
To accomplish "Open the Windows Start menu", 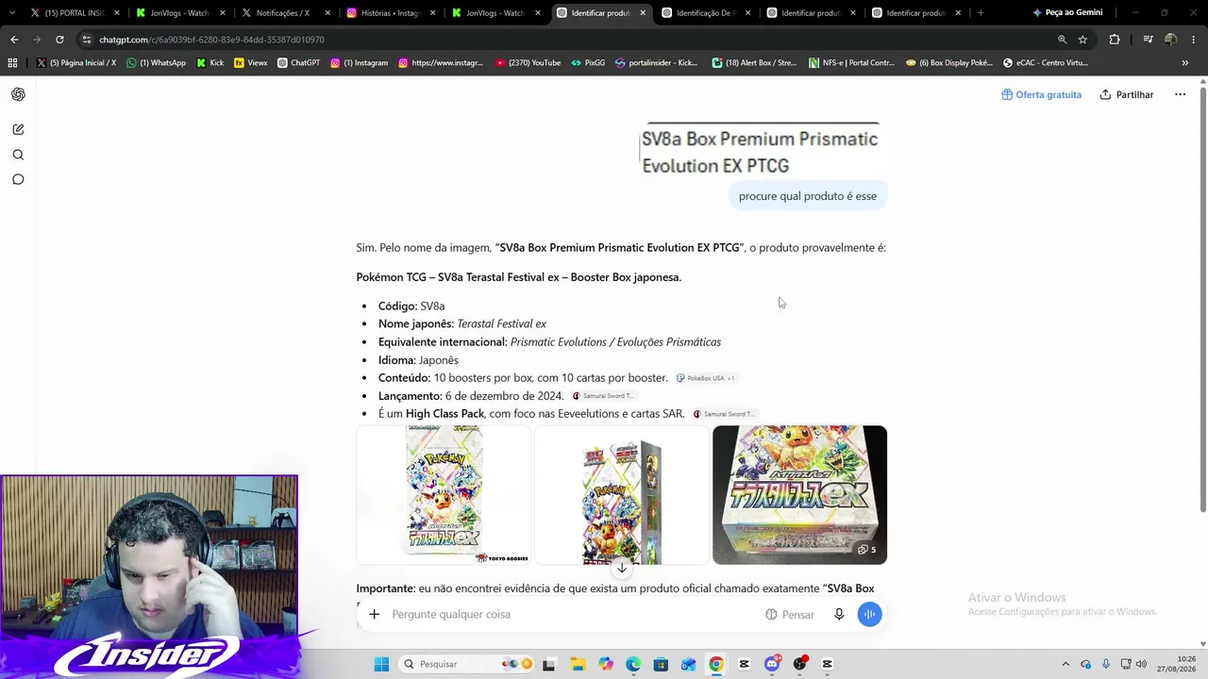I will tap(381, 664).
